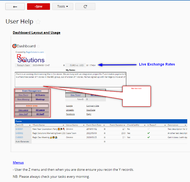
Task: Click the red Blah blah blah callout box
Action: coord(136,96)
